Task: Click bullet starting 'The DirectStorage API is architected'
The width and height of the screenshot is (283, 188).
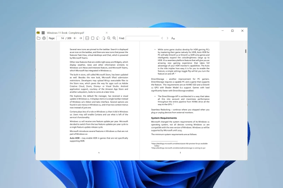Action: click(184, 101)
